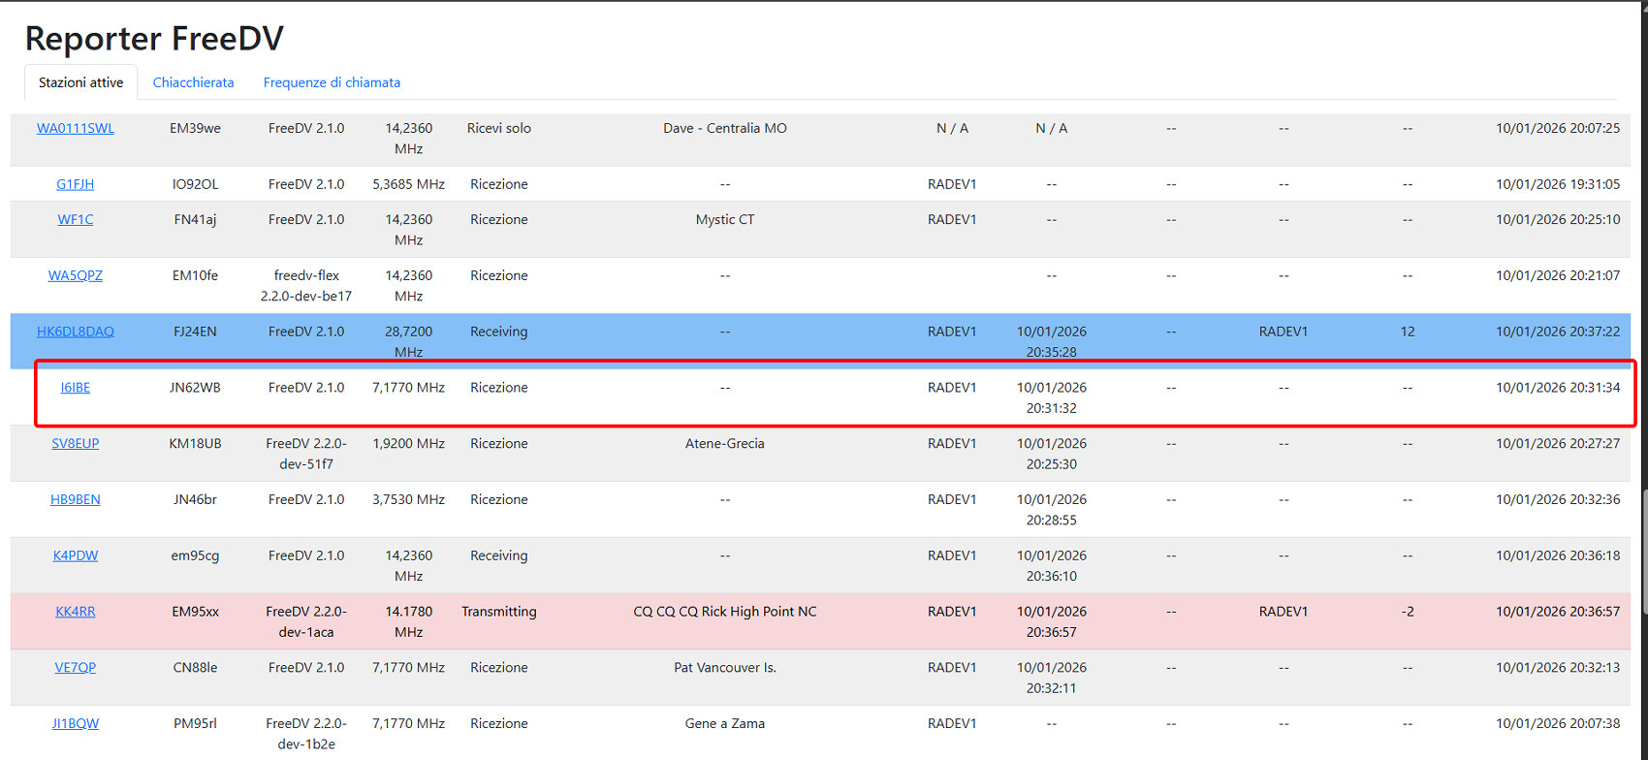This screenshot has height=760, width=1648.
Task: Switch to the Chiacchierata tab
Action: pos(193,82)
